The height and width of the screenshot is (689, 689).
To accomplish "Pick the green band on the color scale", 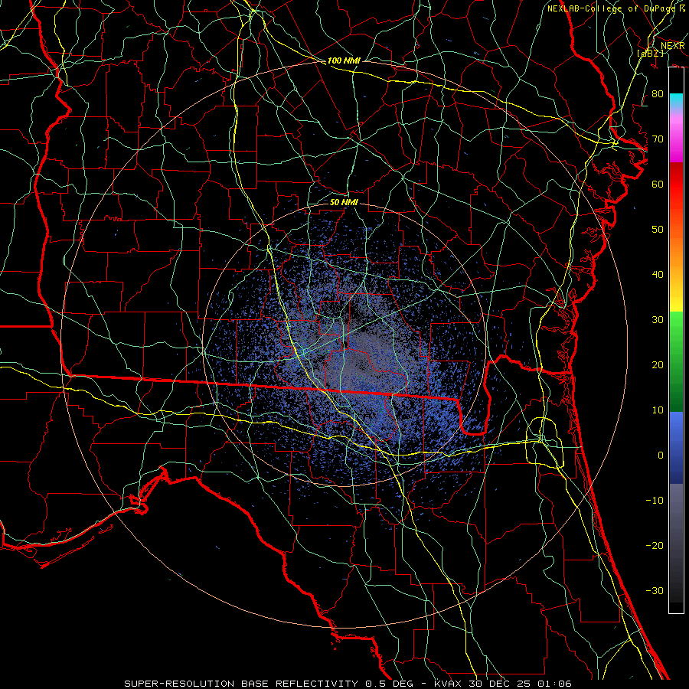I will tap(676, 361).
